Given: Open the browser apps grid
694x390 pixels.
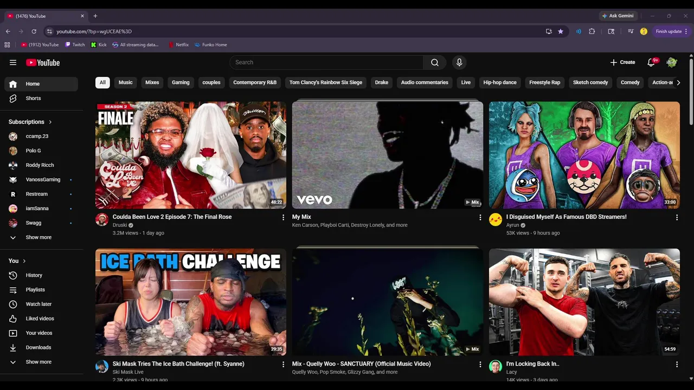Looking at the screenshot, I should (7, 45).
